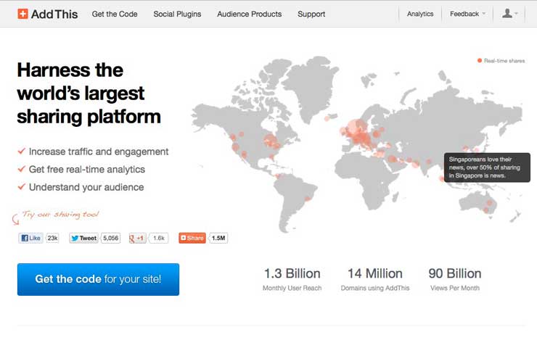Click the Monthly User Reach label

point(292,288)
